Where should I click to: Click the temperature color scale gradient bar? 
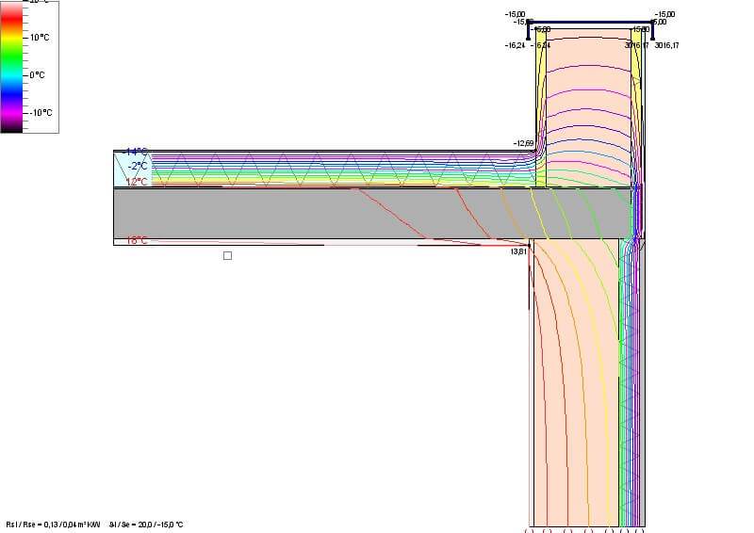(x=11, y=66)
